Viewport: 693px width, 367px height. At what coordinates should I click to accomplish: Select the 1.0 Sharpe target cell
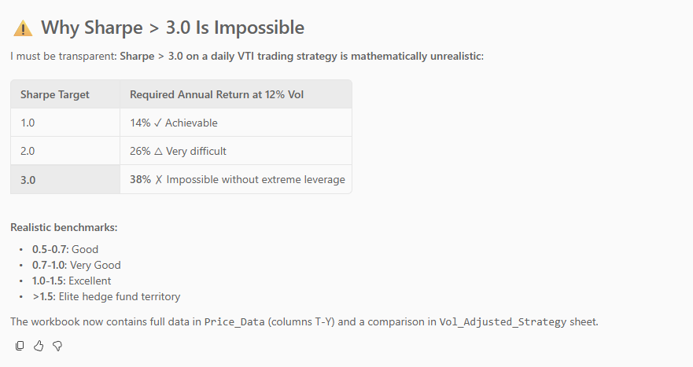coord(28,123)
